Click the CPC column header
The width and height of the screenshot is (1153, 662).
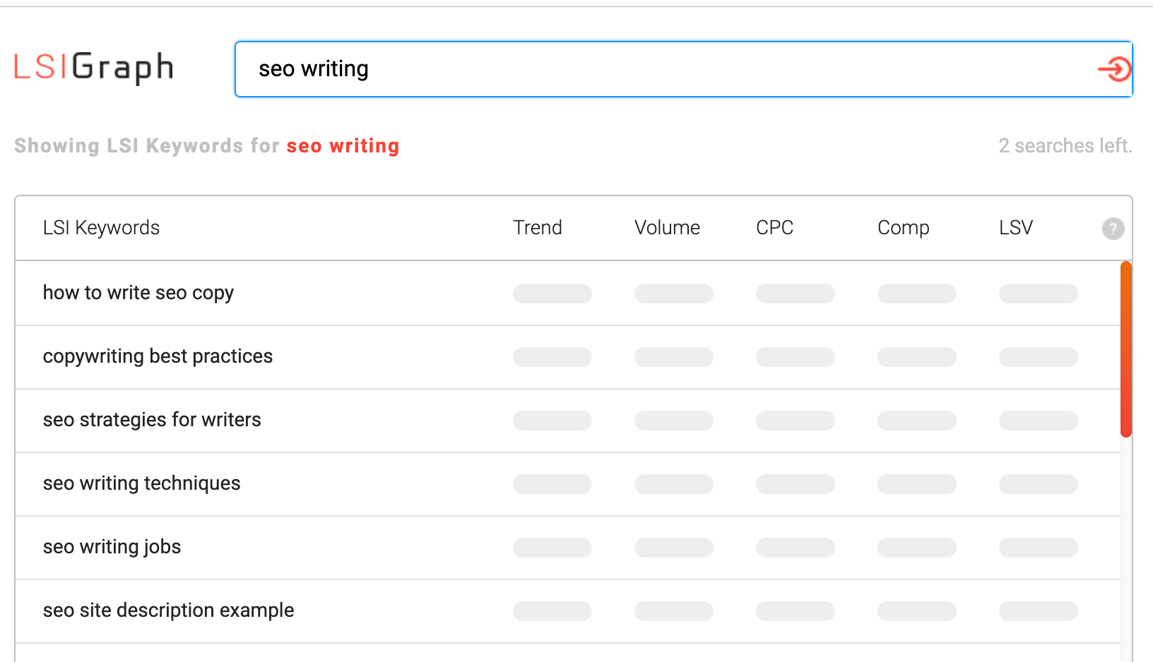click(774, 228)
